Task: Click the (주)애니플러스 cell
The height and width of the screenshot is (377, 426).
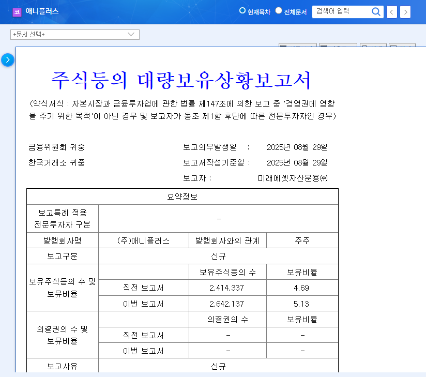Action: [144, 240]
